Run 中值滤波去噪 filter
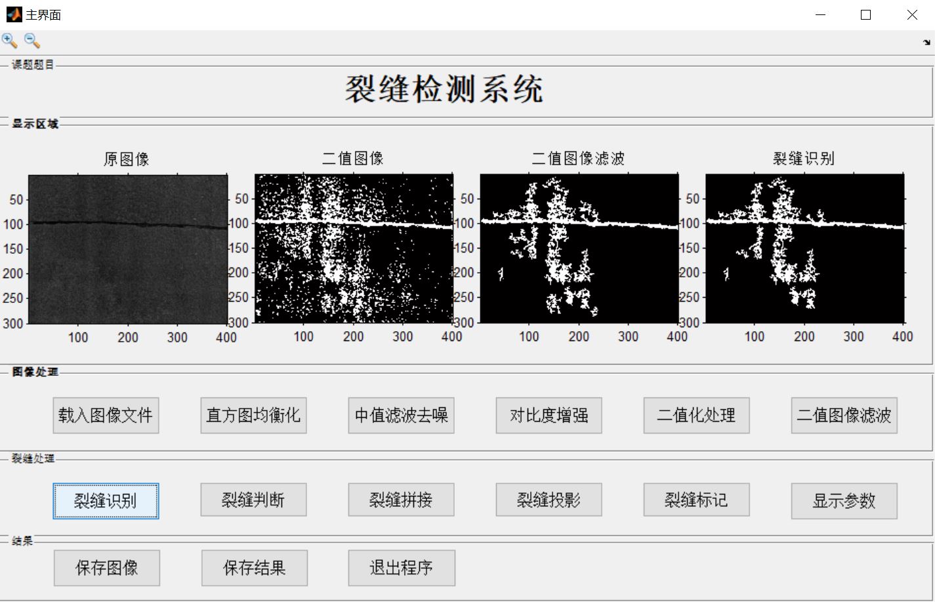The width and height of the screenshot is (935, 602). (x=401, y=415)
